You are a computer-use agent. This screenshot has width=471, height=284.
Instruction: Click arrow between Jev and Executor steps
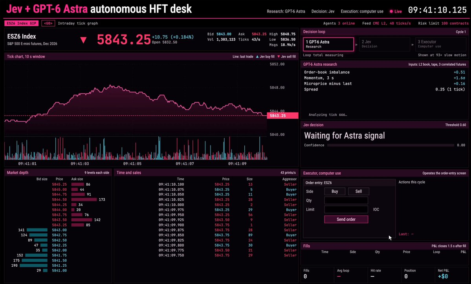click(412, 44)
